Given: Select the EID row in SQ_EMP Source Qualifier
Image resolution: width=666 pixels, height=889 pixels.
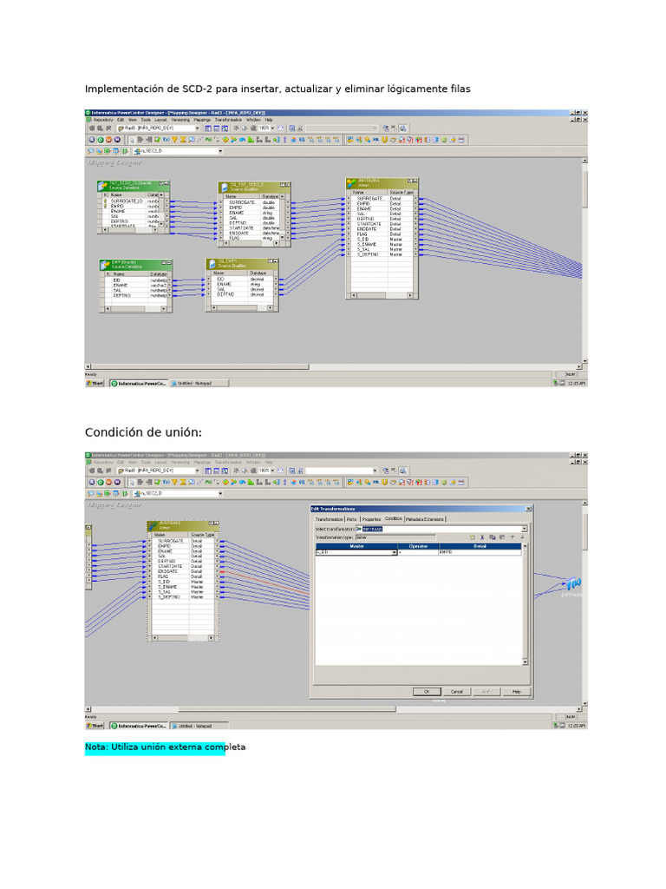Looking at the screenshot, I should [x=241, y=279].
